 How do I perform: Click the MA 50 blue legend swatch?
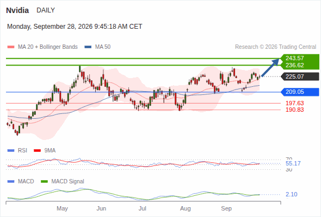click(x=88, y=47)
